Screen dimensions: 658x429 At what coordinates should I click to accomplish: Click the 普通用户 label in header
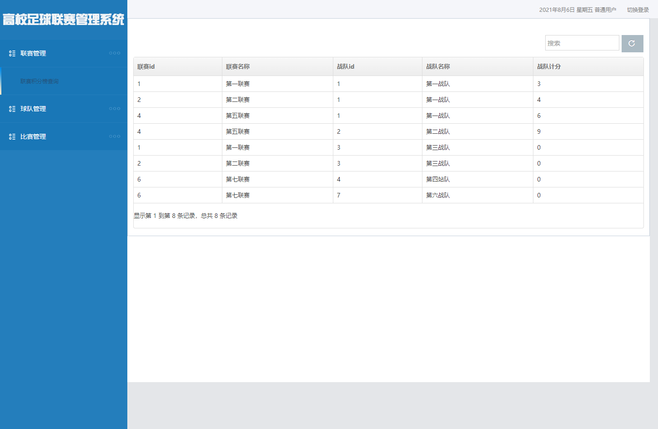pos(605,10)
